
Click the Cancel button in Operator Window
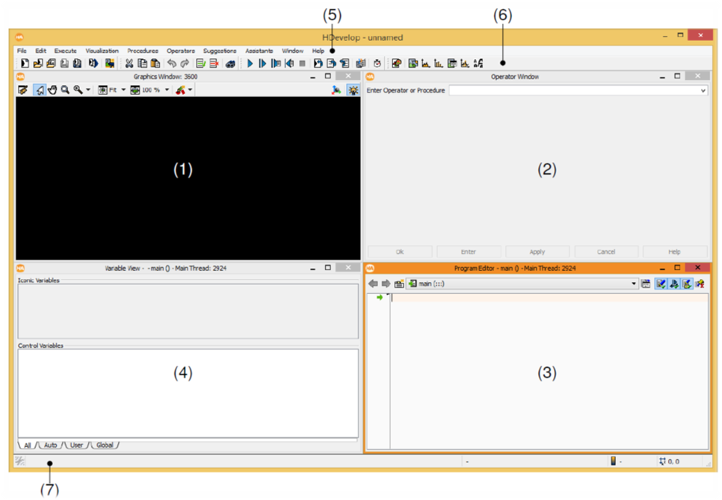tap(606, 251)
